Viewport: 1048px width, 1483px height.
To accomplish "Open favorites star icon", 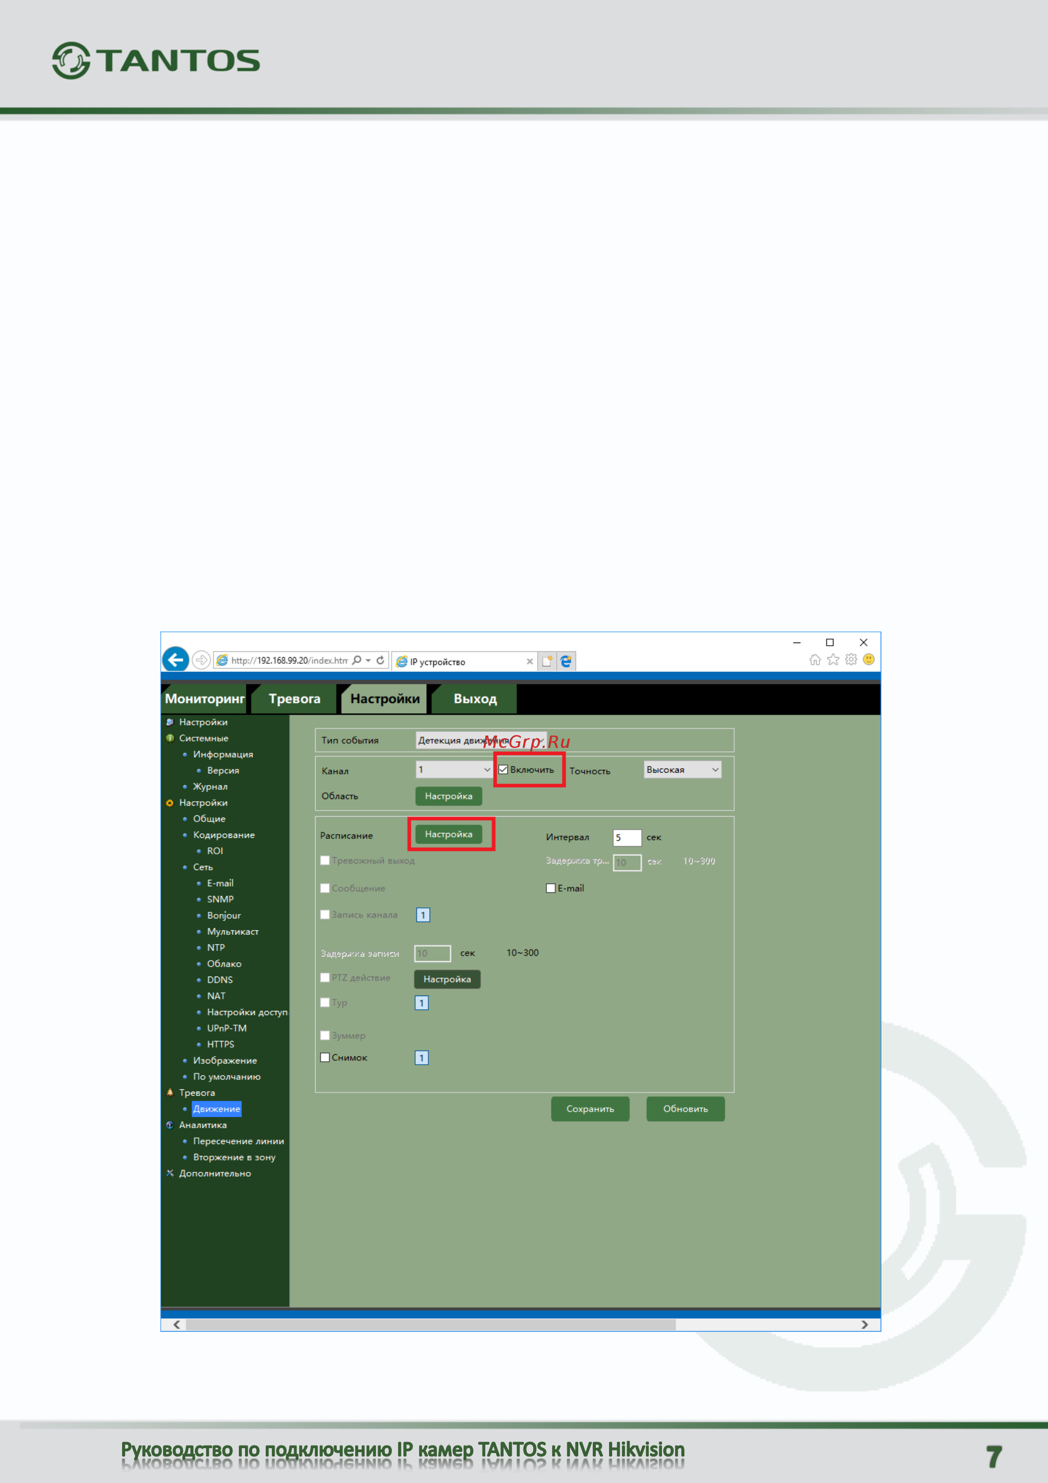I will (833, 659).
